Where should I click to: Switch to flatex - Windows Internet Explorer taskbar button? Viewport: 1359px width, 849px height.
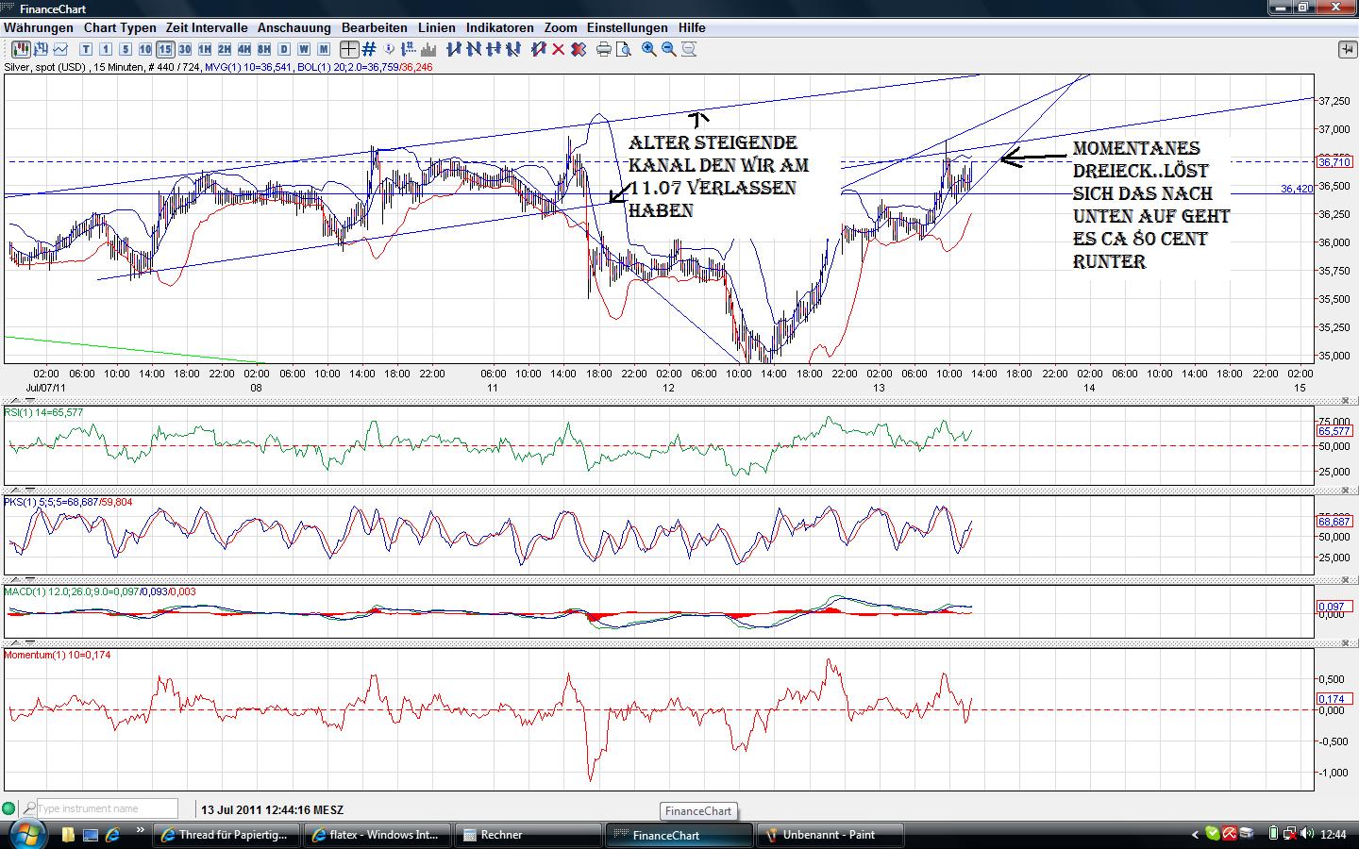pyautogui.click(x=377, y=835)
